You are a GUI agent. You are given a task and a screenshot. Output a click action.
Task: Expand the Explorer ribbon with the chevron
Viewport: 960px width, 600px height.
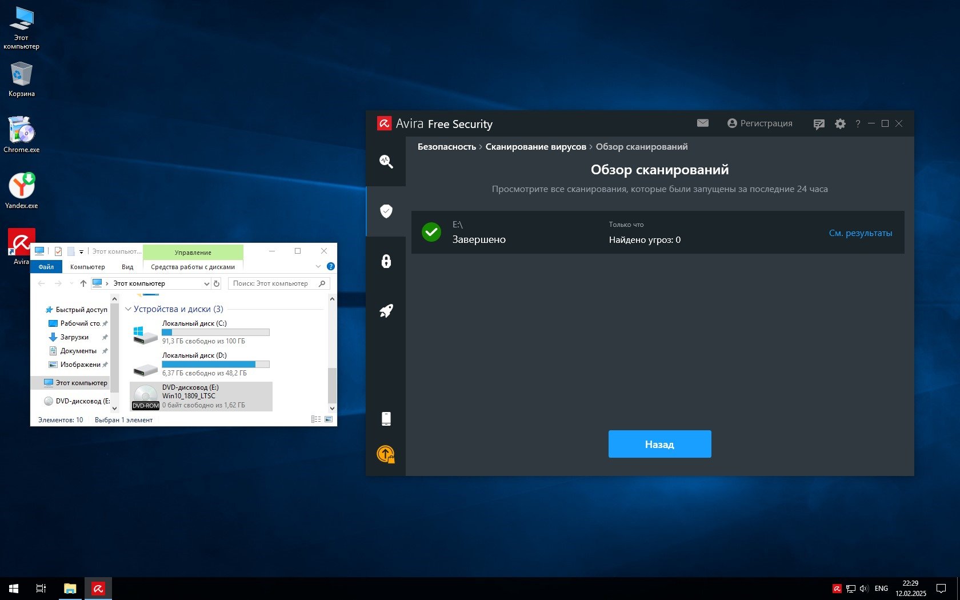pos(318,266)
